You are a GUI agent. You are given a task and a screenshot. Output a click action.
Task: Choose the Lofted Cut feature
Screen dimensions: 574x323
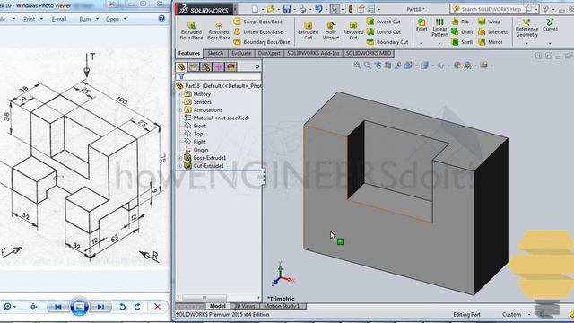pyautogui.click(x=384, y=32)
